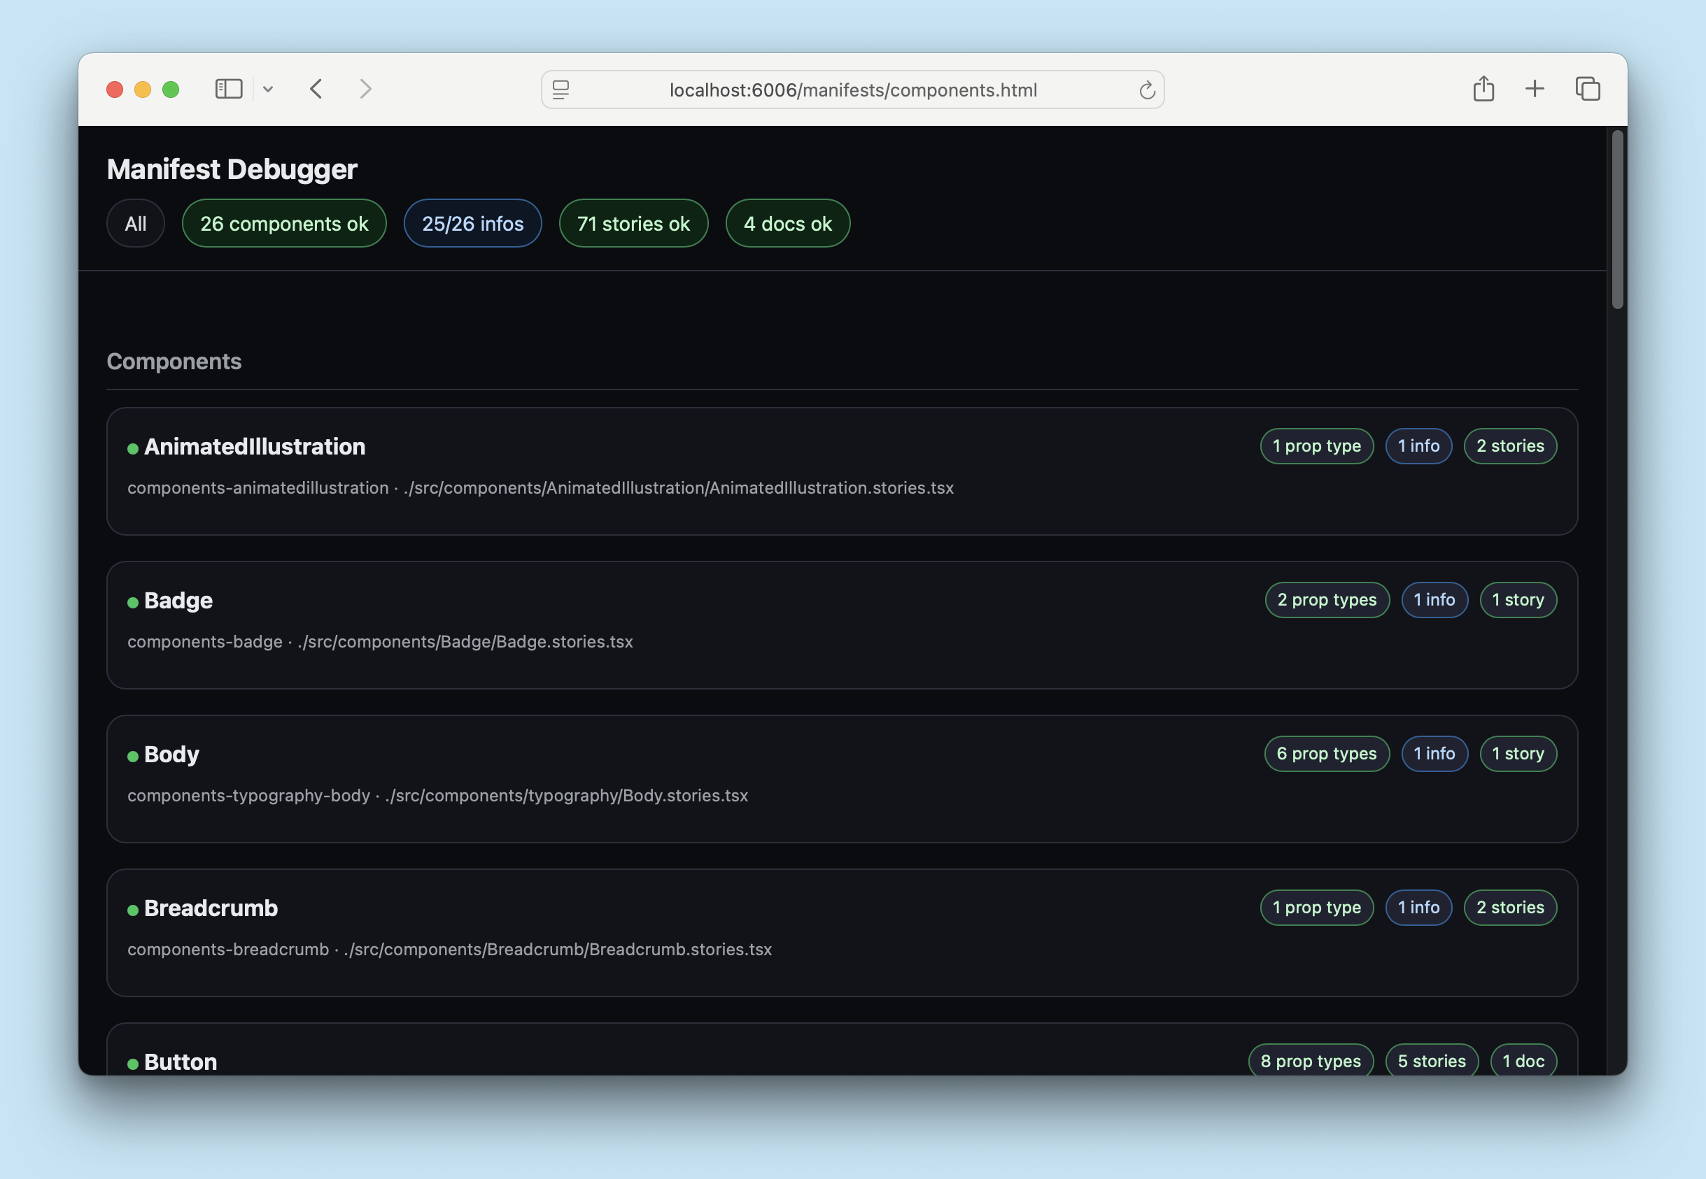Click the green status dot beside AnimatedIllustration

click(x=132, y=448)
